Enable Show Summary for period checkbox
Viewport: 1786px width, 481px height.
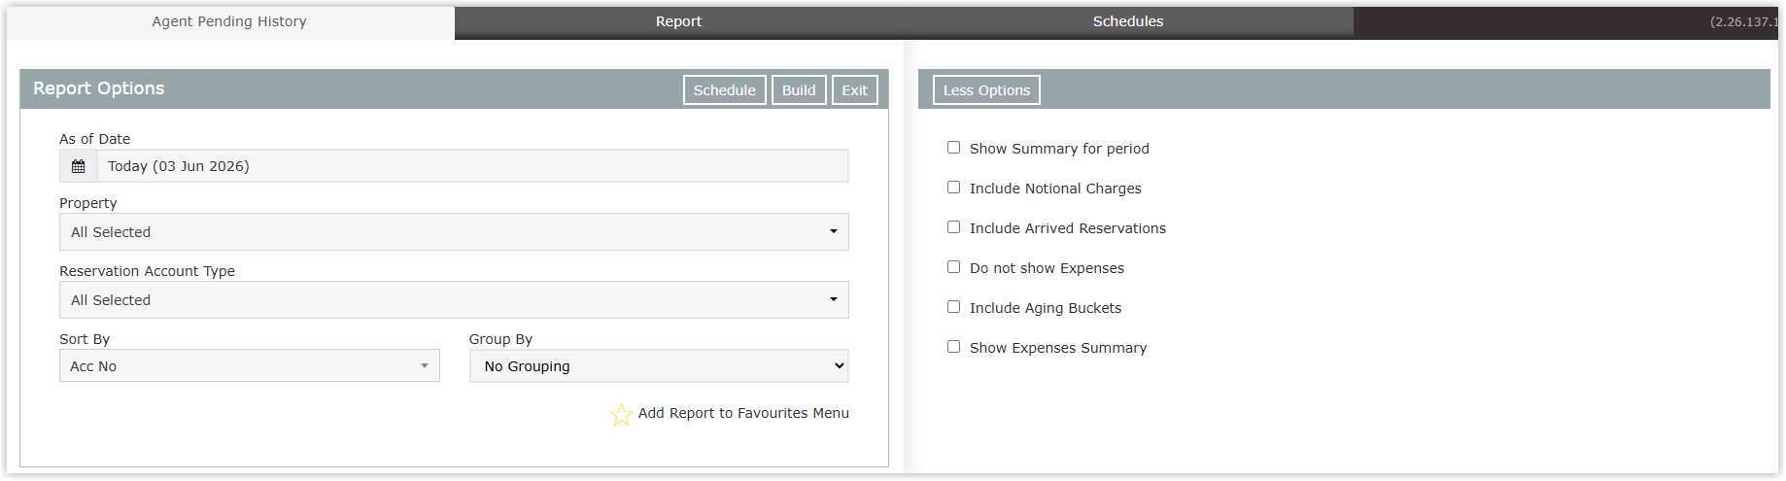coord(953,148)
